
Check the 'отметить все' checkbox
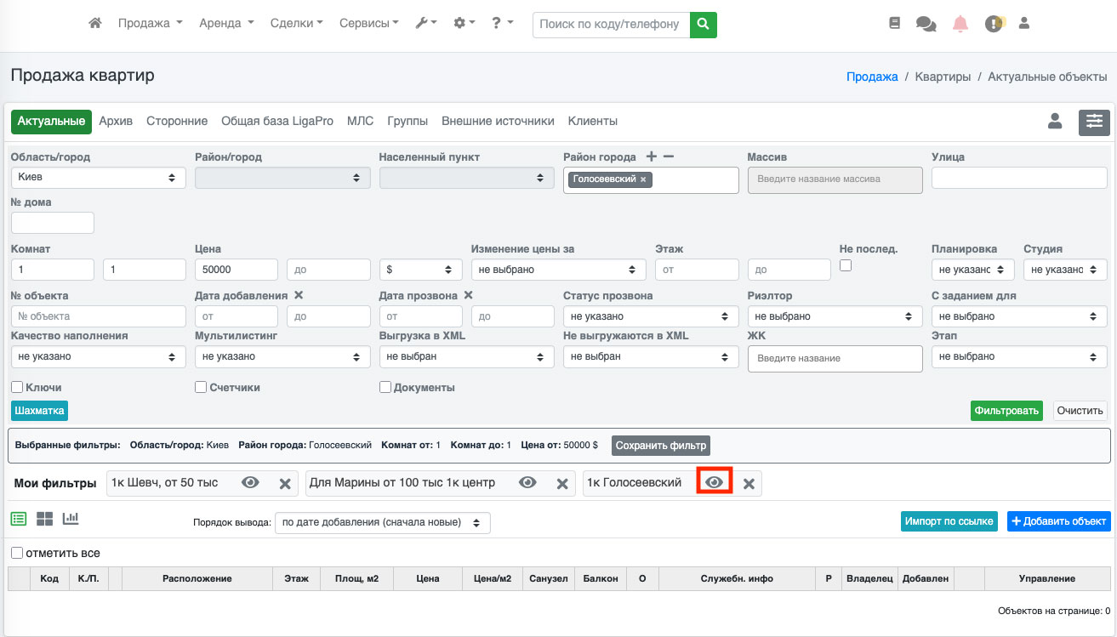[17, 553]
